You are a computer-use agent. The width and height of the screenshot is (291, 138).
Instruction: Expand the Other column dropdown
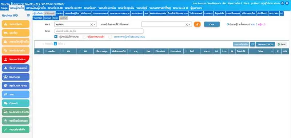coord(272,52)
